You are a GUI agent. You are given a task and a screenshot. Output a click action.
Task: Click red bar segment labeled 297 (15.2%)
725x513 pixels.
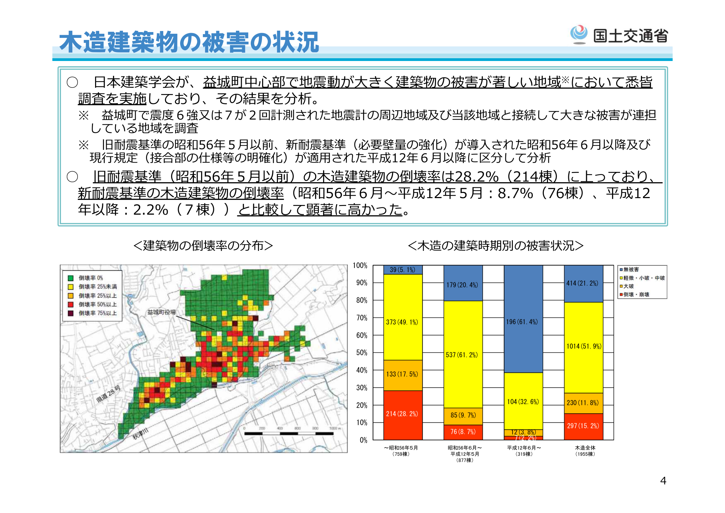click(583, 427)
